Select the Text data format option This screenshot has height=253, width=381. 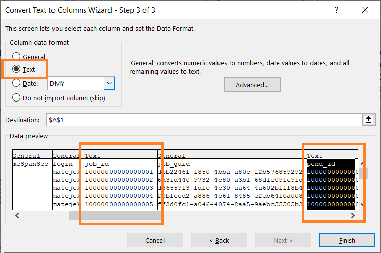coord(17,69)
